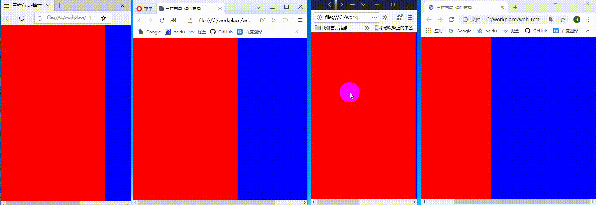
Task: Add page to Edge favorites star
Action: coord(104,18)
